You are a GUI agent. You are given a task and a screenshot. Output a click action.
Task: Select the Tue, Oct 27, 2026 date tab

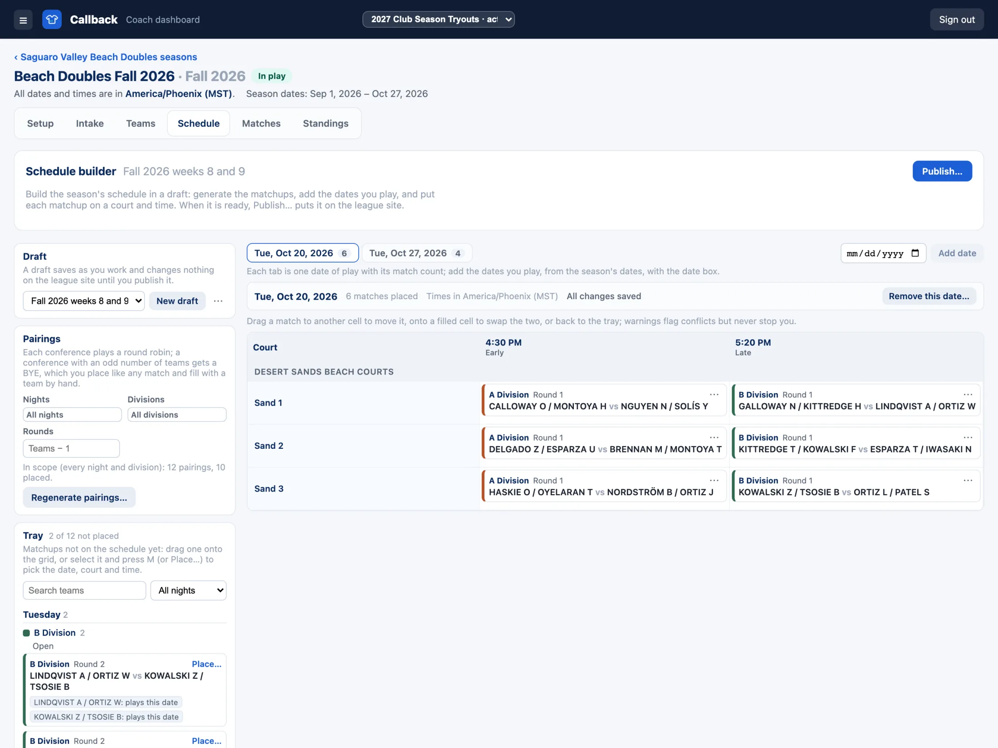click(x=417, y=253)
